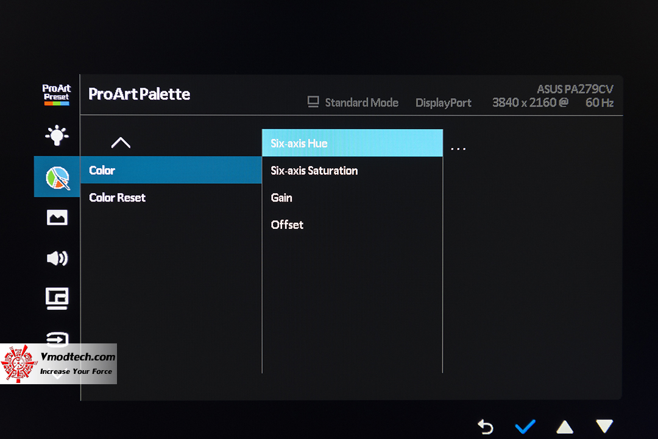The image size is (658, 439).
Task: Open the Offset setting
Action: tap(287, 225)
